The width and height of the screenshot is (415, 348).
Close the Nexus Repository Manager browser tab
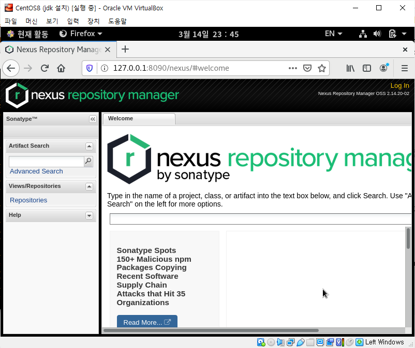(108, 50)
